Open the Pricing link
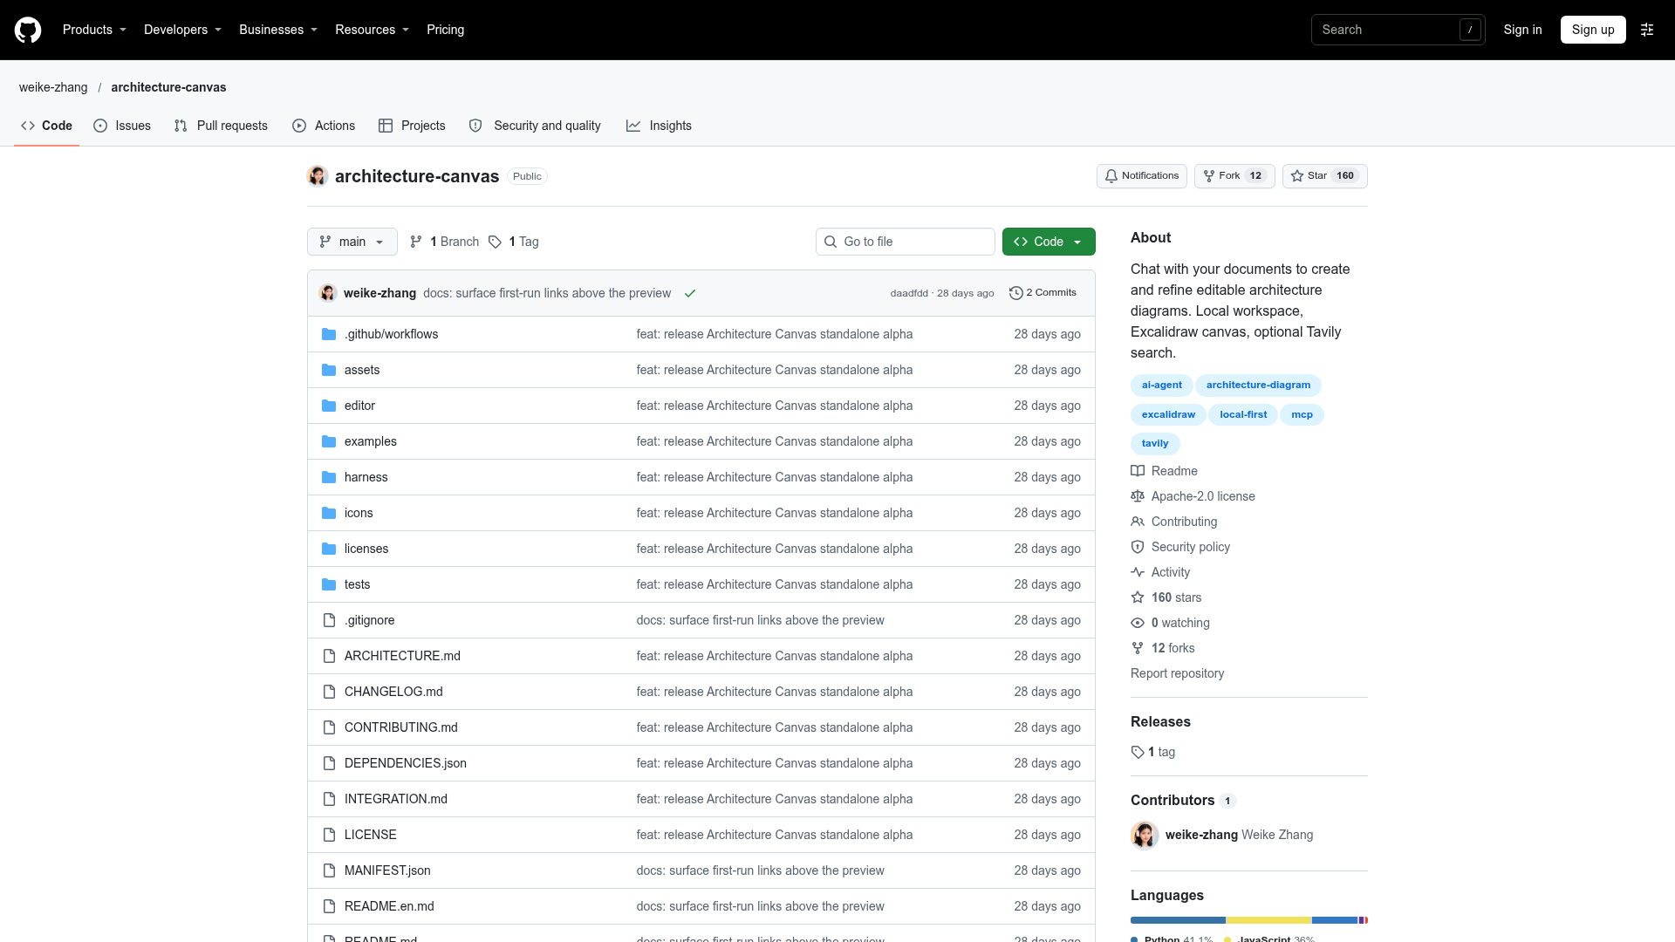1675x942 pixels. [445, 30]
